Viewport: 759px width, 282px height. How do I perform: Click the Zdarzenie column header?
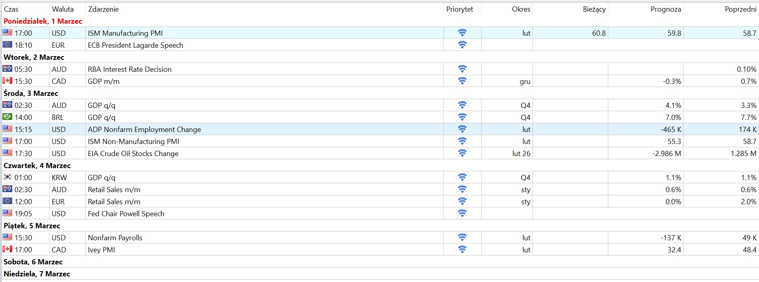[x=103, y=9]
